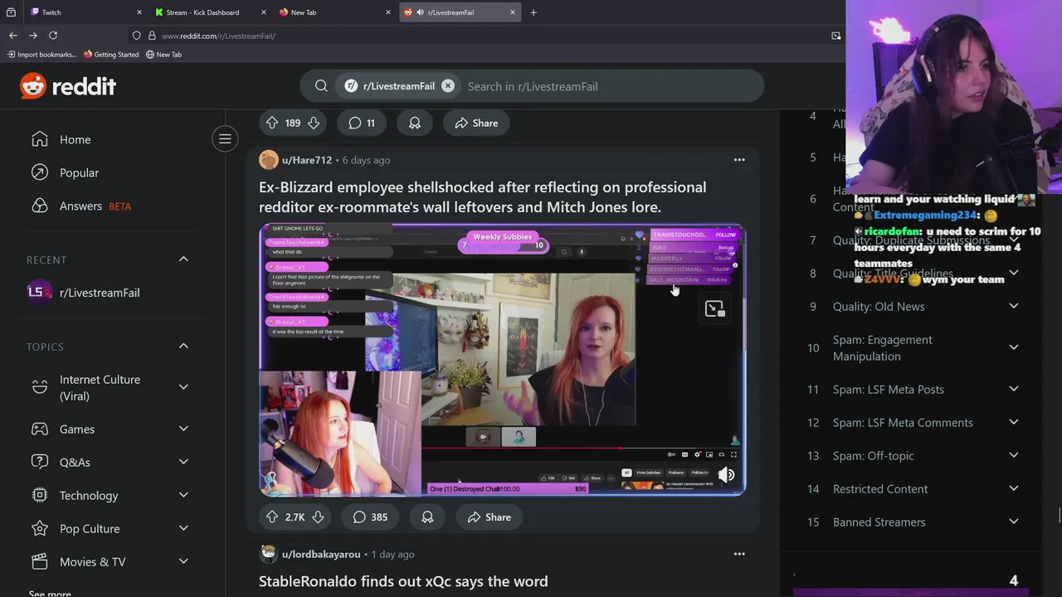Image resolution: width=1062 pixels, height=597 pixels.
Task: Open u/lordbakayarou user profile
Action: pos(320,554)
